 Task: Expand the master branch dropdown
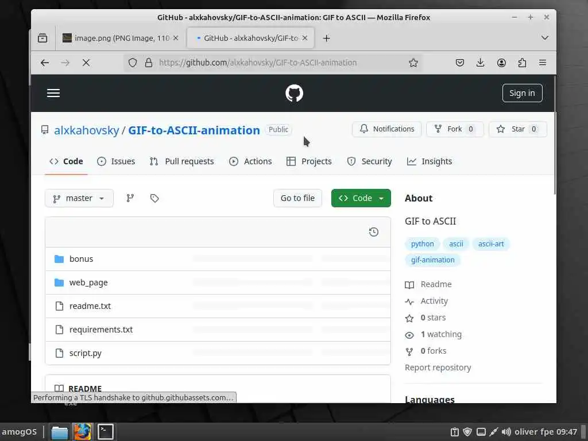click(79, 198)
